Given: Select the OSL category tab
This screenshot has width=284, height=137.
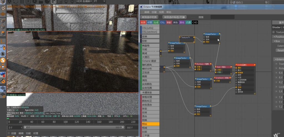Looking at the screenshot, I should [x=163, y=23].
